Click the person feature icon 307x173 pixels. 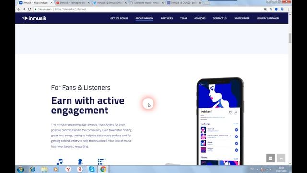pos(80,161)
